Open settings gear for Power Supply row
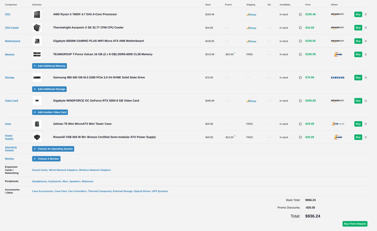This screenshot has width=377, height=231. pos(300,137)
